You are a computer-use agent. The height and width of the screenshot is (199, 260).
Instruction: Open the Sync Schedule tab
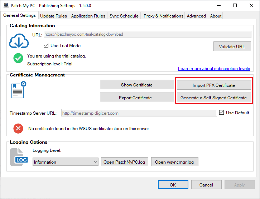tap(124, 16)
